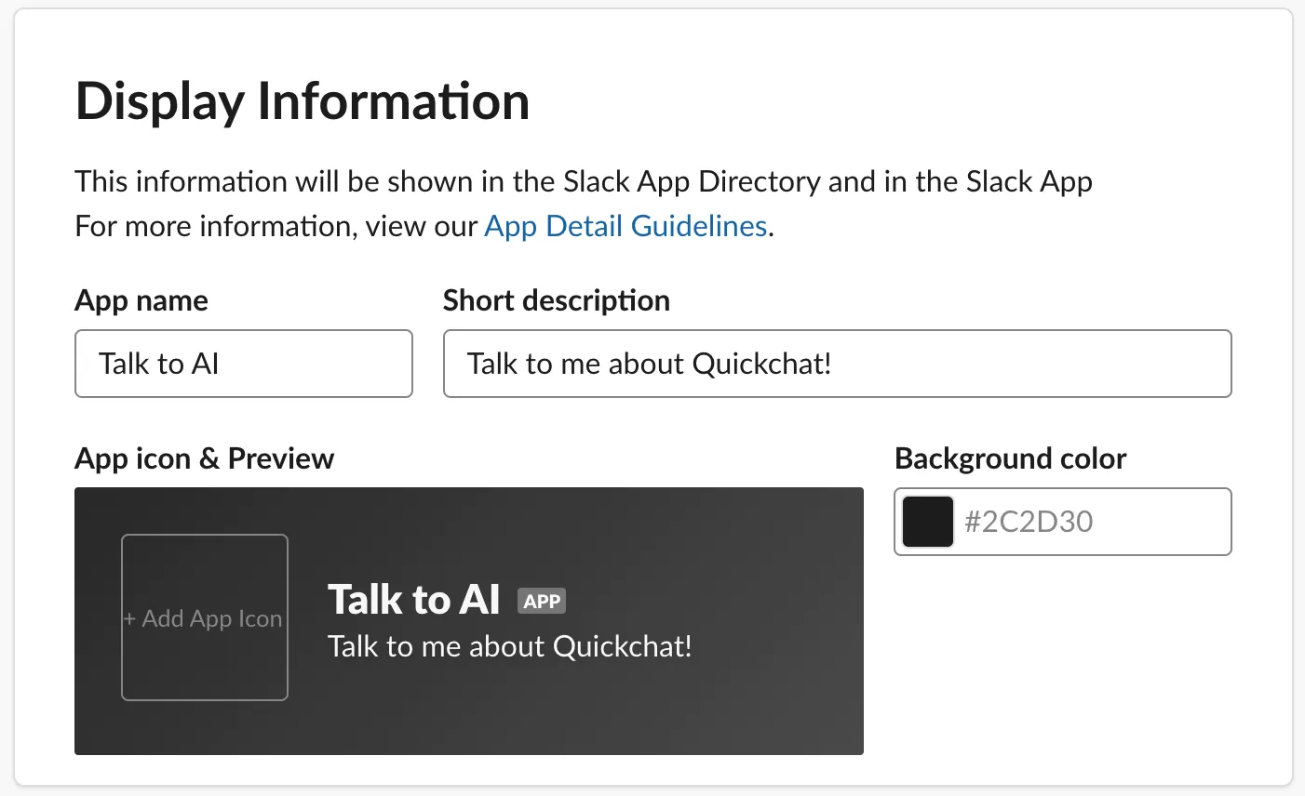Open the App Detail Guidelines link
Image resolution: width=1305 pixels, height=796 pixels.
(626, 226)
